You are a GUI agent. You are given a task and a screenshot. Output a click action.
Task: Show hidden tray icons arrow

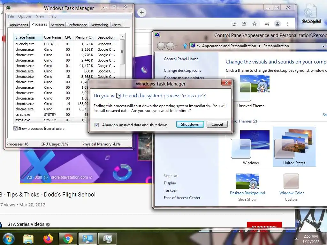[296, 239]
